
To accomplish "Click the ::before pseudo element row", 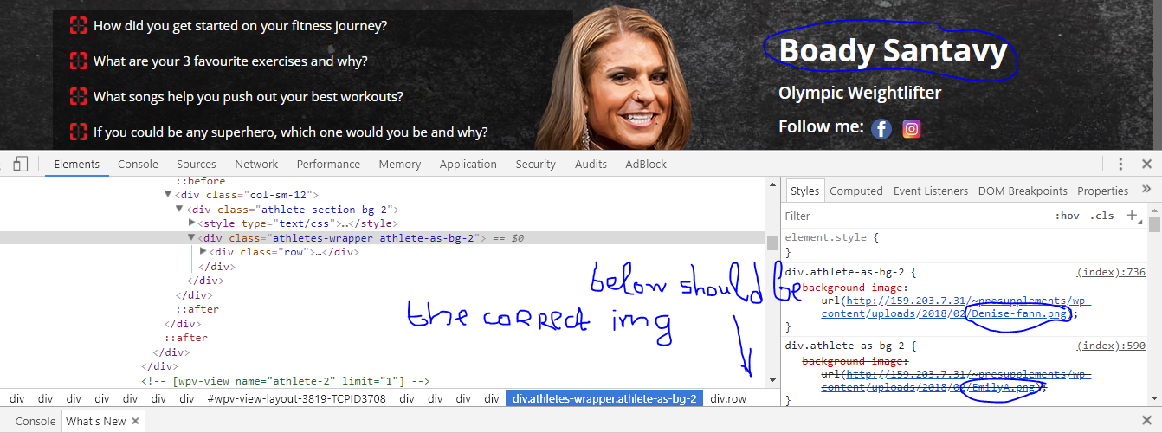I will pos(201,181).
